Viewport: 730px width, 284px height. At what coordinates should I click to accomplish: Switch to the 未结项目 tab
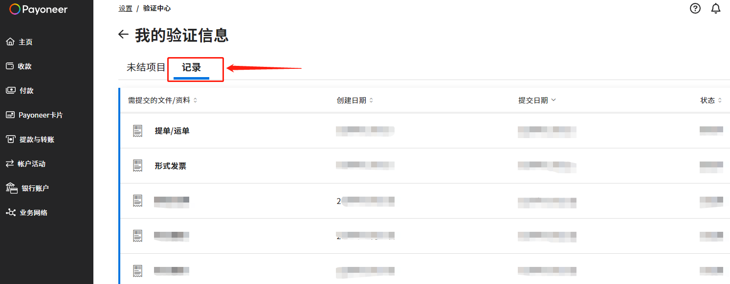pos(146,67)
